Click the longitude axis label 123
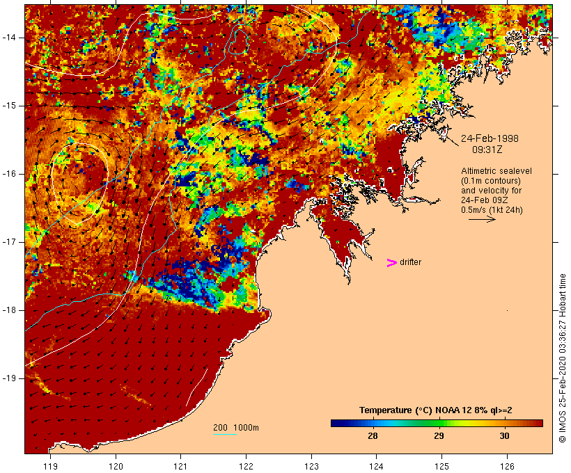This screenshot has width=571, height=473. point(311,467)
